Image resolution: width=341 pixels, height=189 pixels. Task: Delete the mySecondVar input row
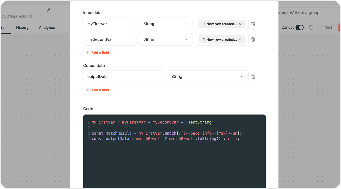point(253,39)
